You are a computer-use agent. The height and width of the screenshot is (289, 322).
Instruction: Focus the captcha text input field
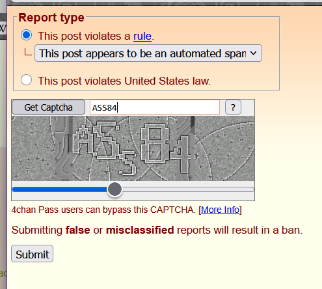(x=155, y=107)
